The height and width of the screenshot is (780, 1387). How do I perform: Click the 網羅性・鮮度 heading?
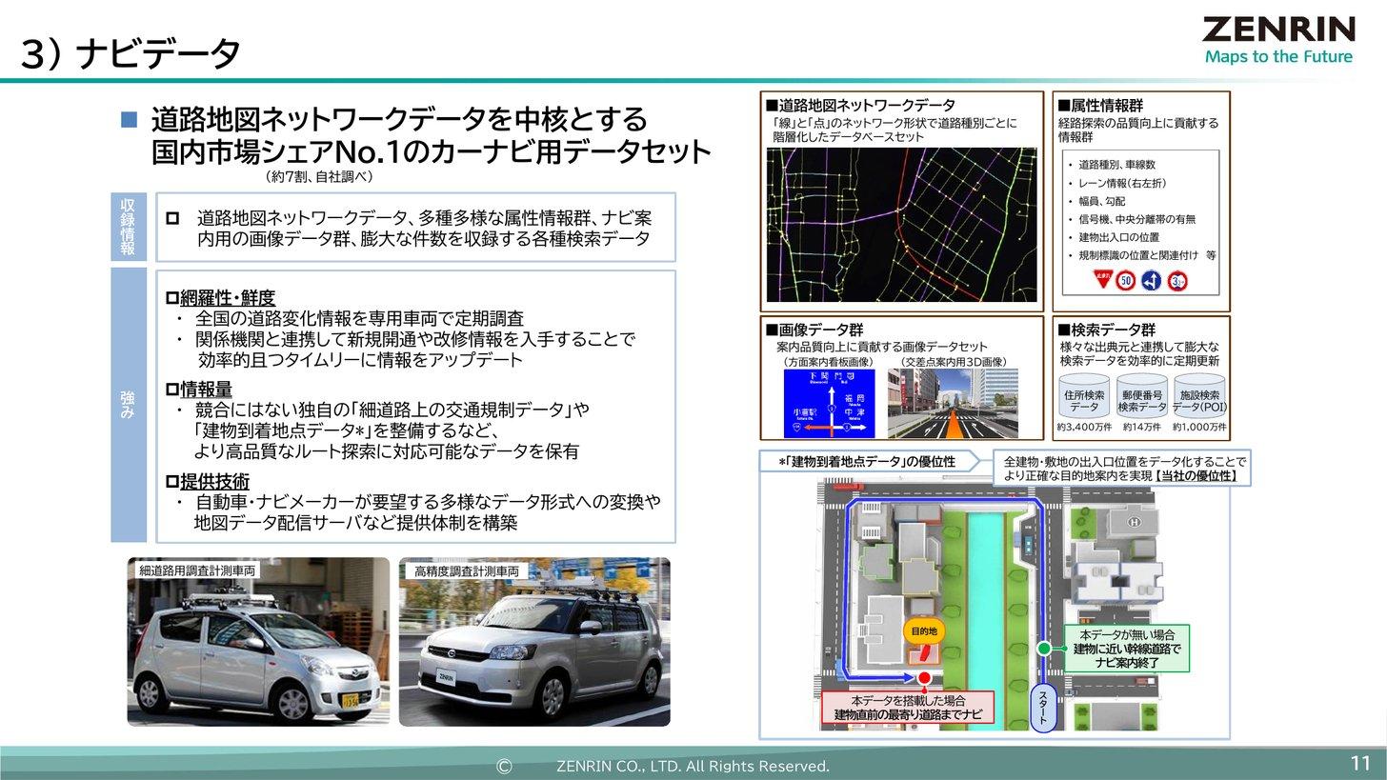tap(228, 298)
